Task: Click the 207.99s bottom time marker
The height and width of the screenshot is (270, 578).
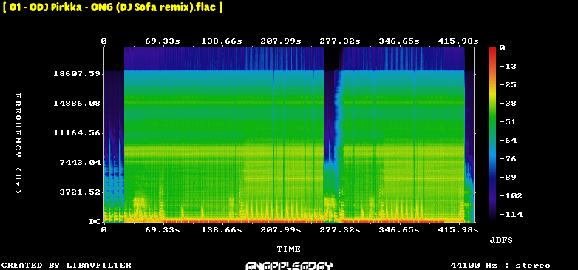Action: coord(281,230)
